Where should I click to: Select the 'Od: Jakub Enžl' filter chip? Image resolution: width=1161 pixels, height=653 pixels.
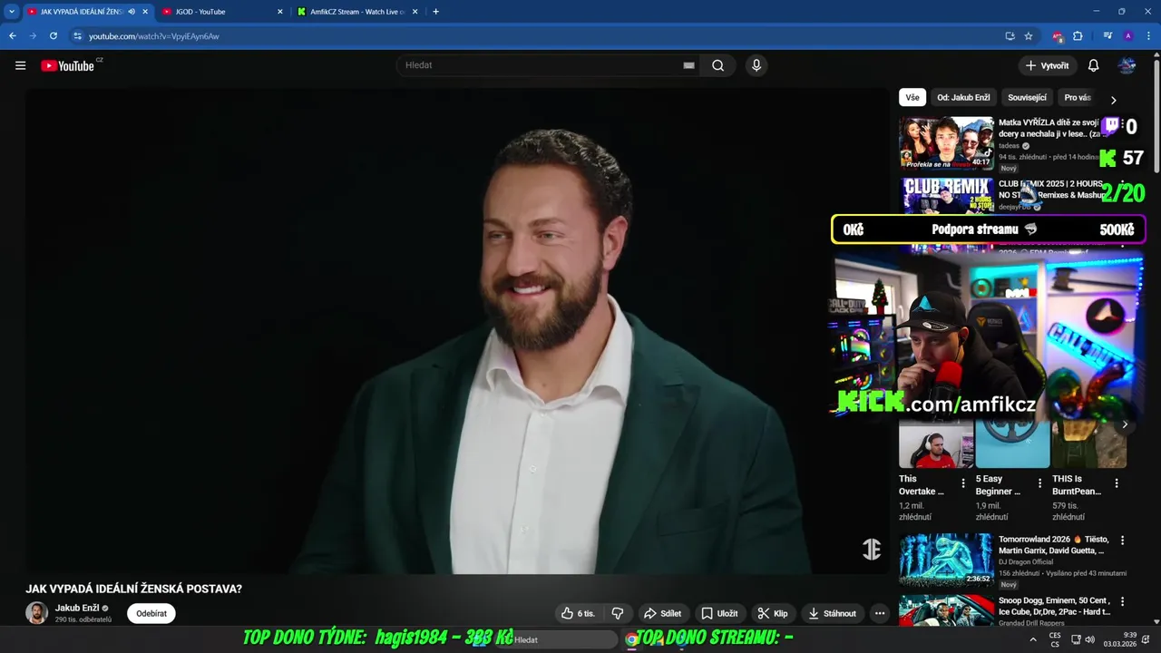point(963,97)
